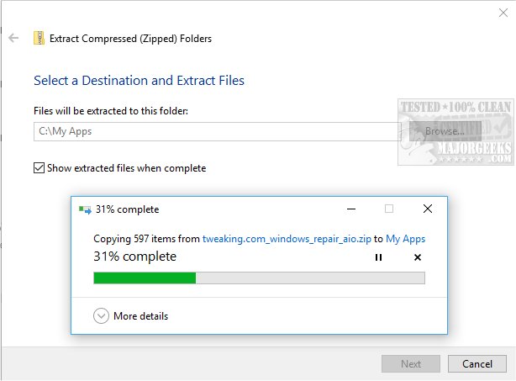Minimize the 31% complete progress dialog

[351, 209]
